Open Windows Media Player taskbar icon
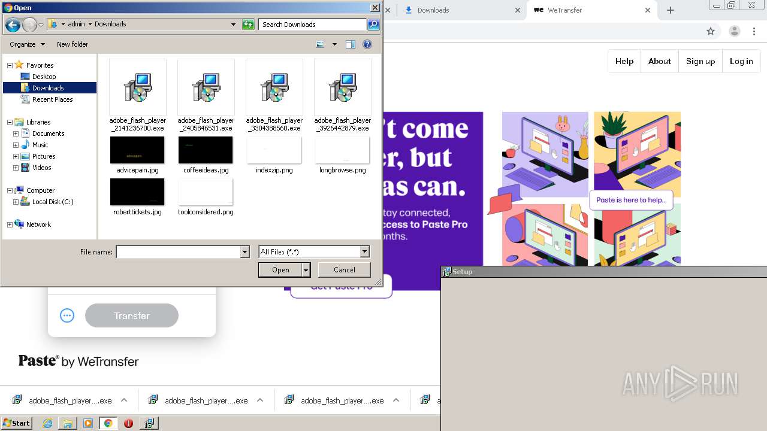The height and width of the screenshot is (431, 767). click(88, 423)
